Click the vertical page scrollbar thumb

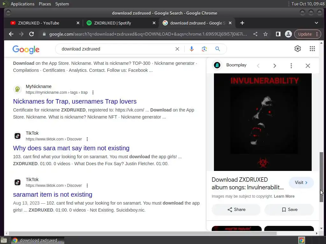click(321, 177)
